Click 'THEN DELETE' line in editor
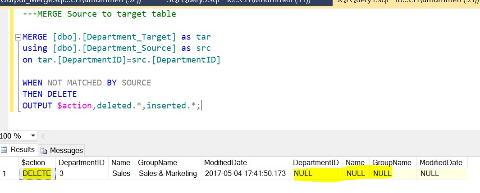Viewport: 480px width, 193px height. tap(50, 94)
